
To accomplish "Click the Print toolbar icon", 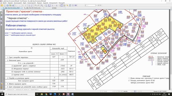I will (8, 5).
